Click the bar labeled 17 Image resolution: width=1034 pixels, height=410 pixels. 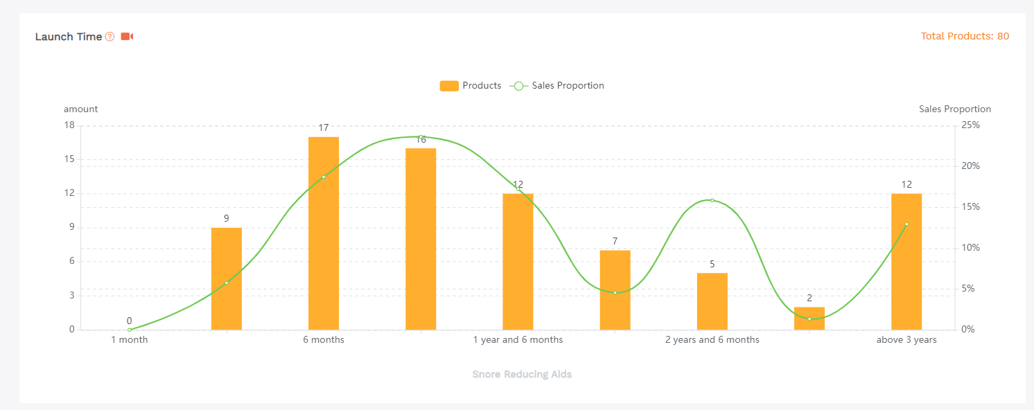click(x=324, y=233)
